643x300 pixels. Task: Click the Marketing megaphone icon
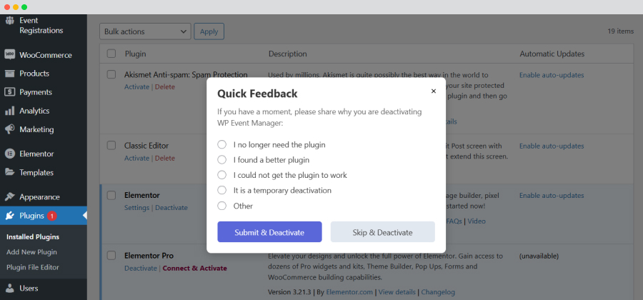click(x=10, y=129)
